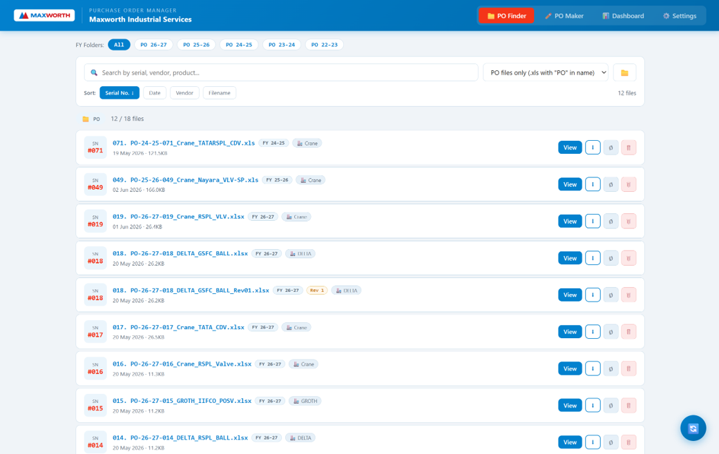
Task: Select the All FY folder filter
Action: click(119, 44)
